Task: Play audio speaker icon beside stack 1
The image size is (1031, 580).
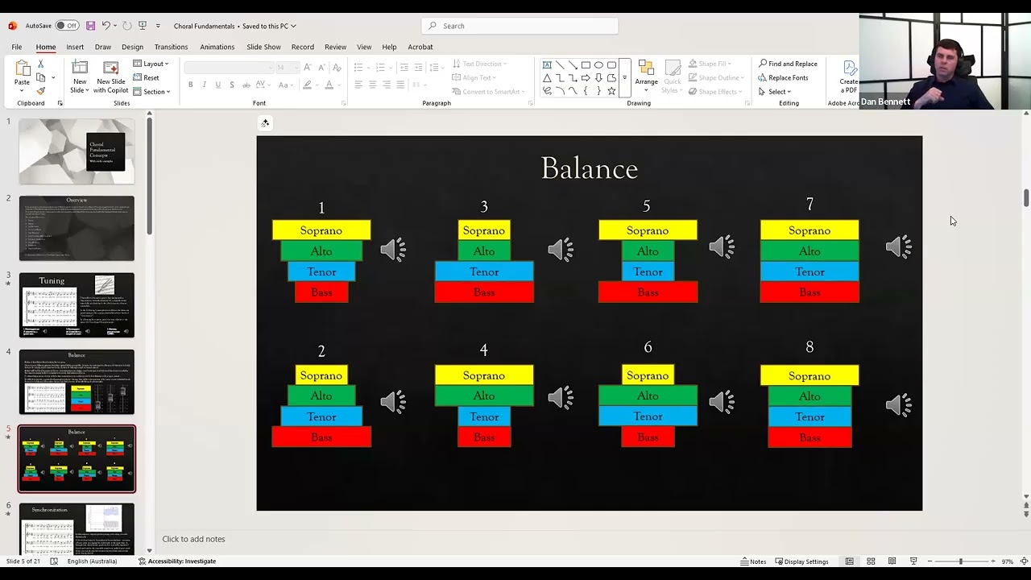Action: coord(393,250)
